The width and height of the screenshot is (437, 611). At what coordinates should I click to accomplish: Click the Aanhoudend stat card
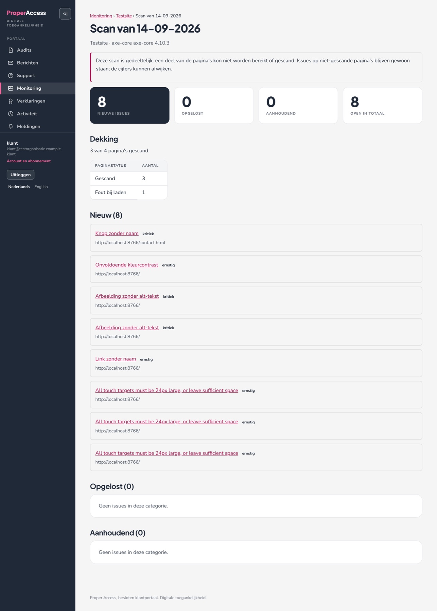(298, 105)
